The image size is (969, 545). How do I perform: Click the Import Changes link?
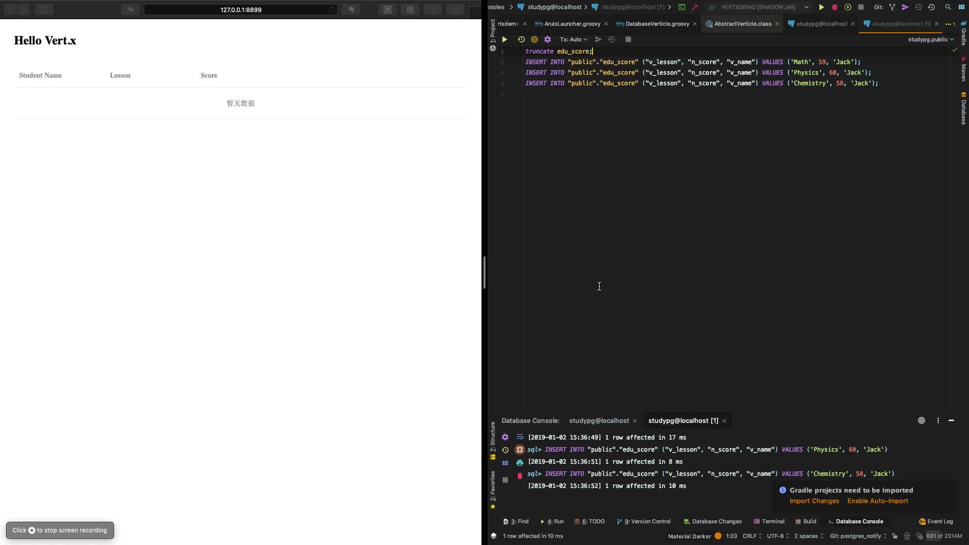coord(814,501)
